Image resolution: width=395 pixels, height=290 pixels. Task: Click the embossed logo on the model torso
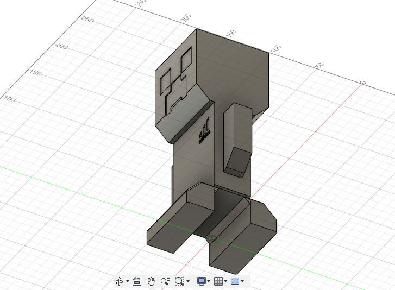click(204, 131)
